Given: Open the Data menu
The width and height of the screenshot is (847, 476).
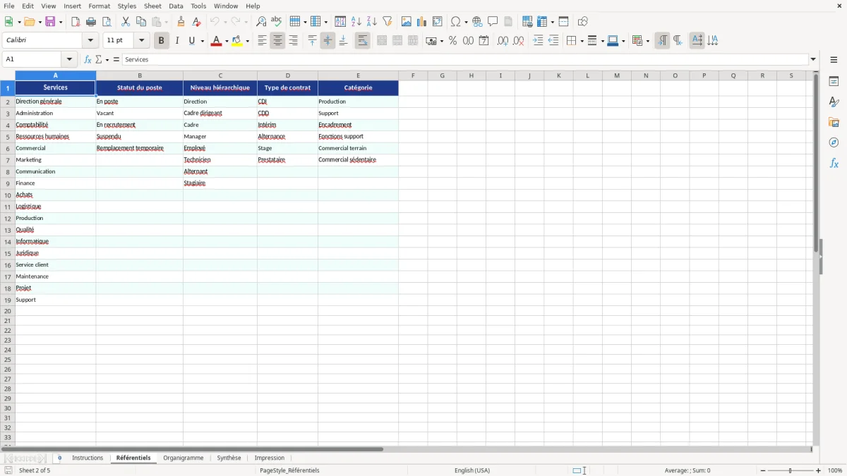Looking at the screenshot, I should click(176, 6).
